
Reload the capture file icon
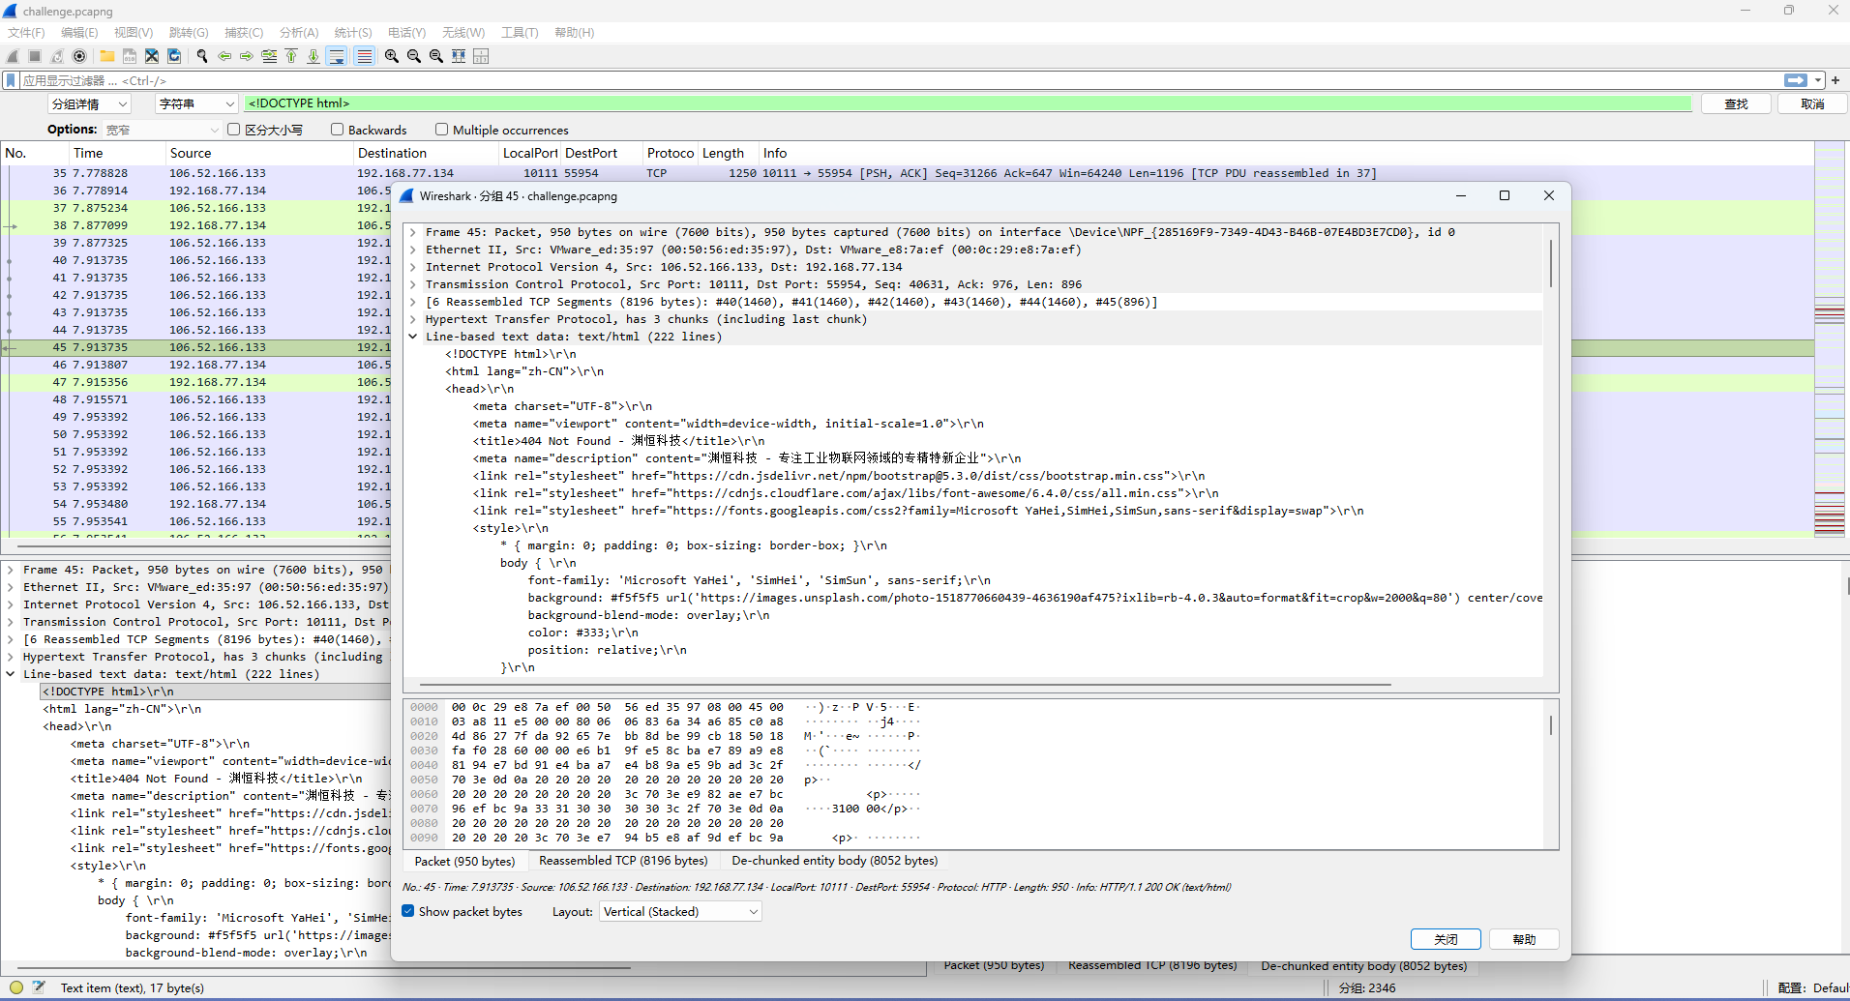[x=174, y=56]
